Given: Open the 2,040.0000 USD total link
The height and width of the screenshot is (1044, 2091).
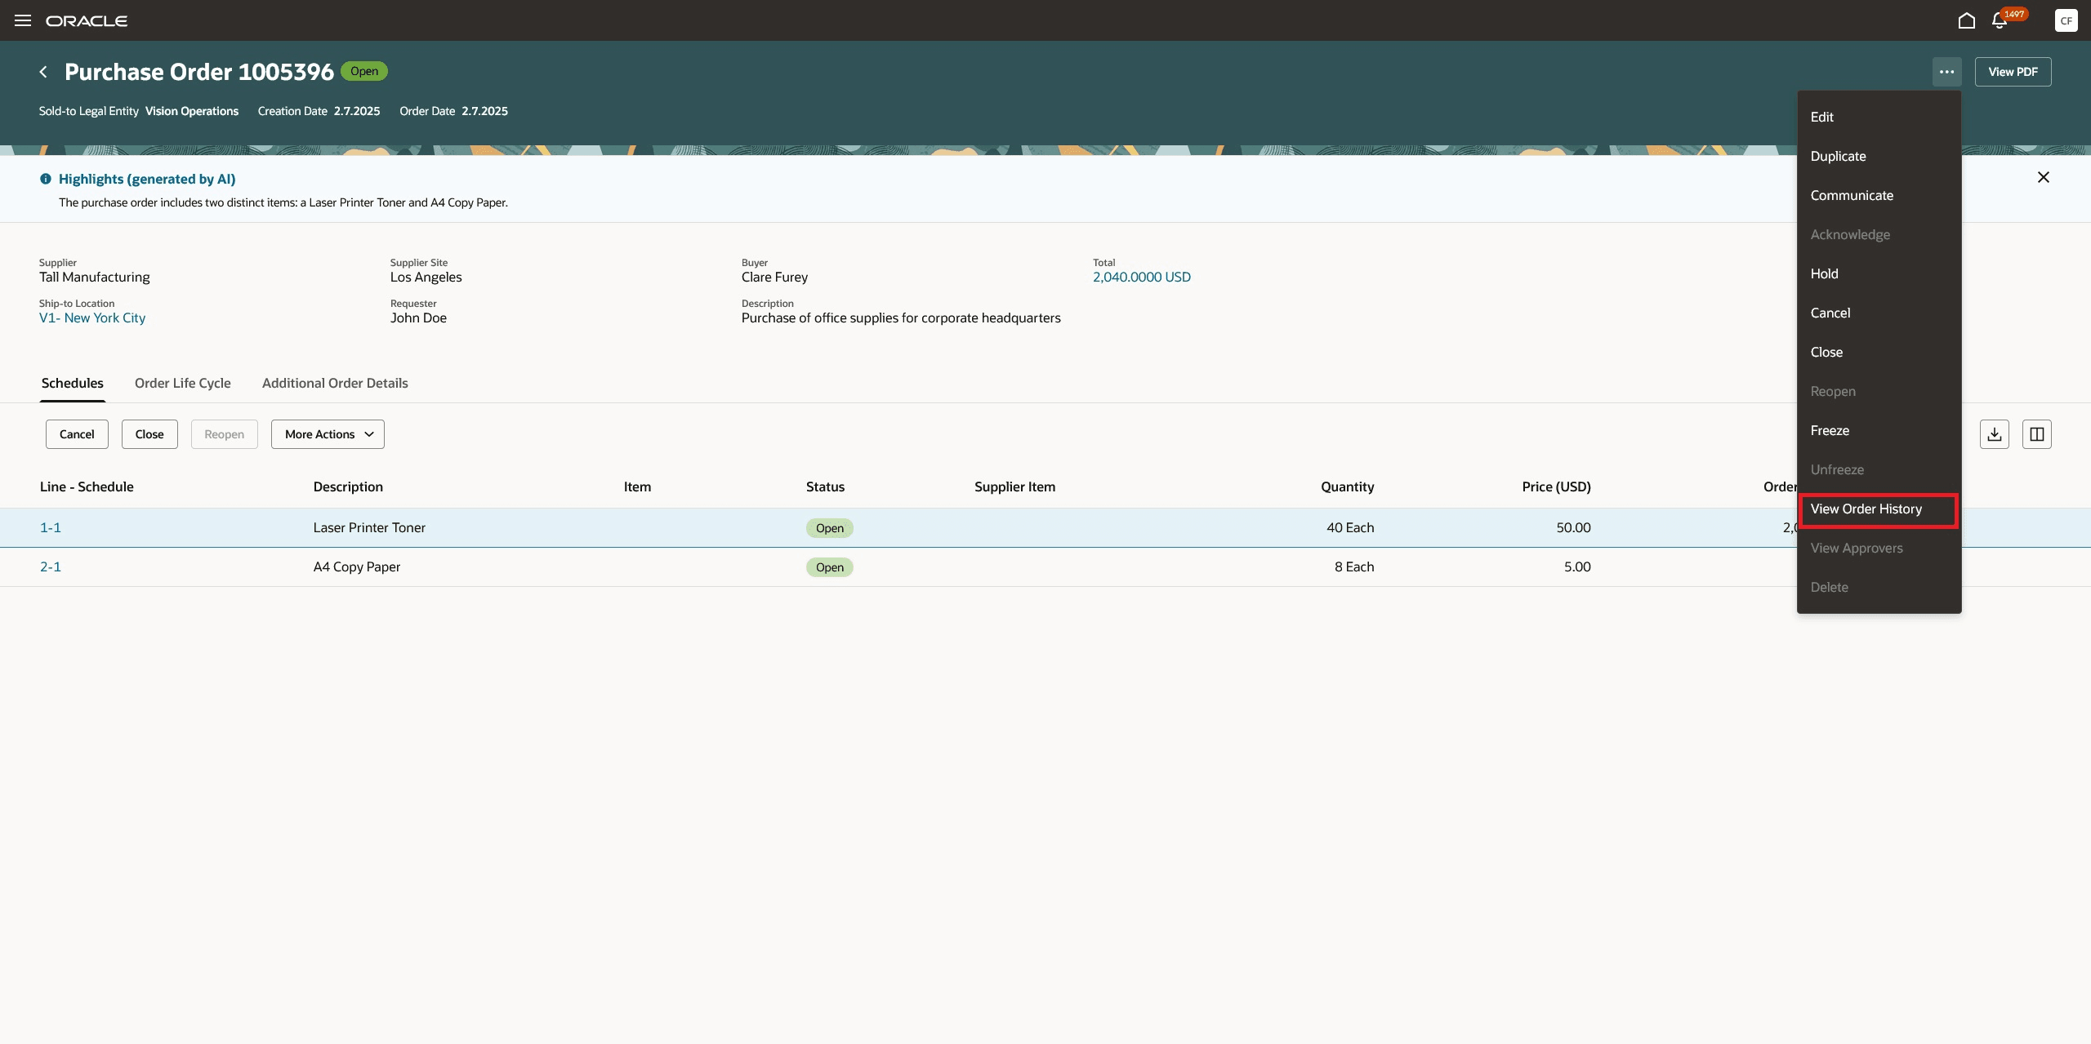Looking at the screenshot, I should (1141, 277).
